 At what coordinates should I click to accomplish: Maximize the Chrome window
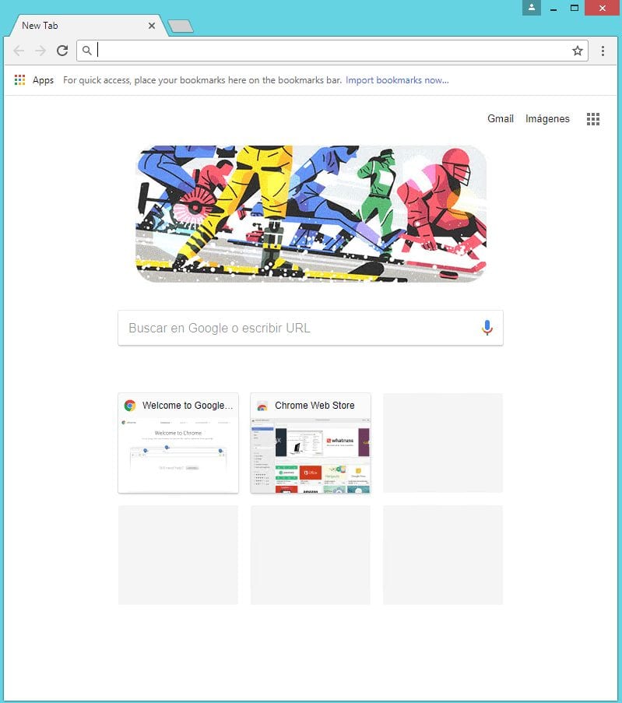pos(575,8)
